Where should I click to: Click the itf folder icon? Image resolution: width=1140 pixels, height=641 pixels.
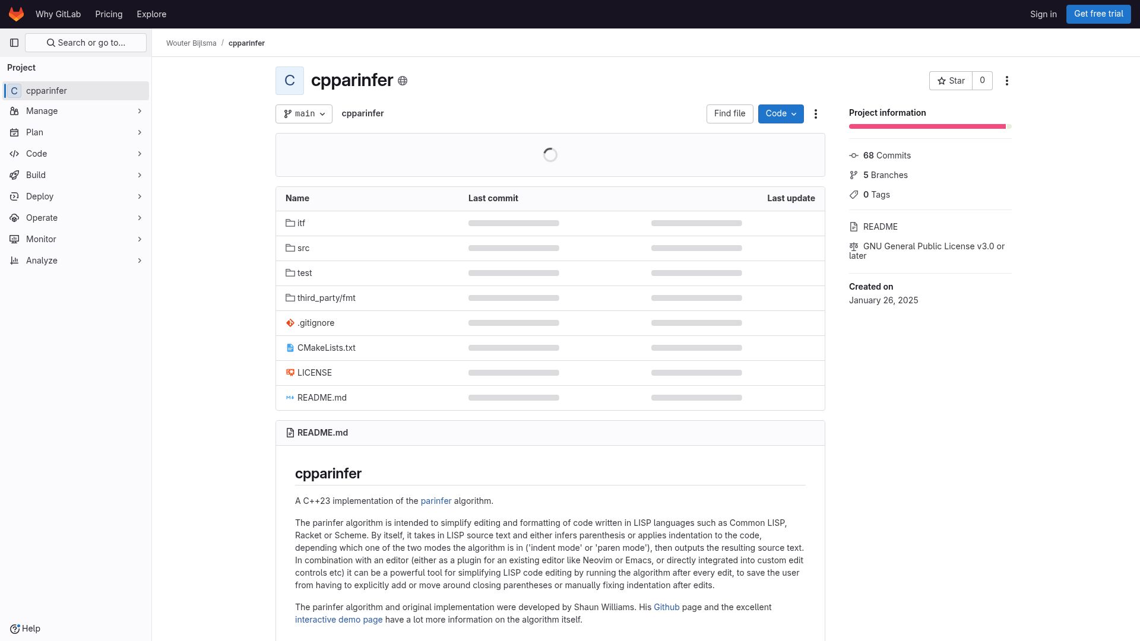pos(290,223)
